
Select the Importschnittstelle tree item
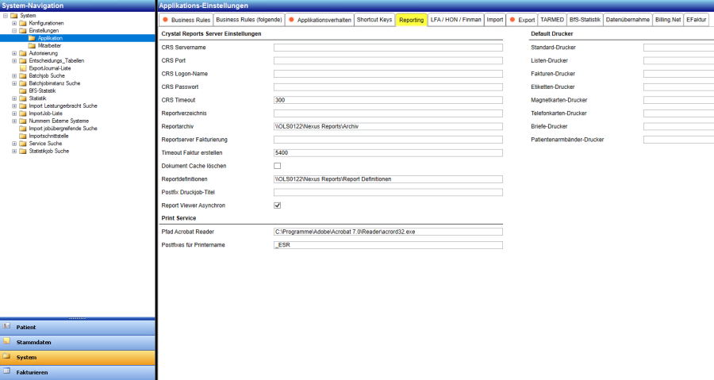coord(48,136)
